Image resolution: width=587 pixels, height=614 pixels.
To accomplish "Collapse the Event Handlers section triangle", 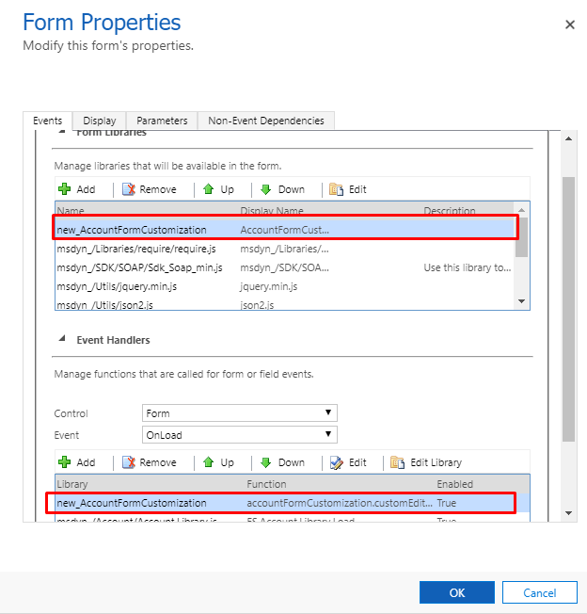I will (x=62, y=339).
